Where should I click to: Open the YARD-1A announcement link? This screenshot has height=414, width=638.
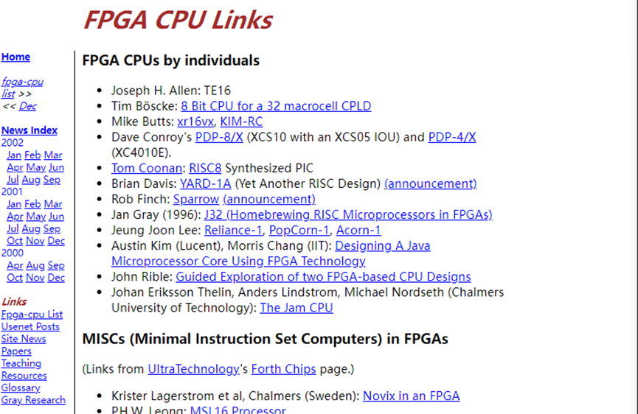click(431, 183)
